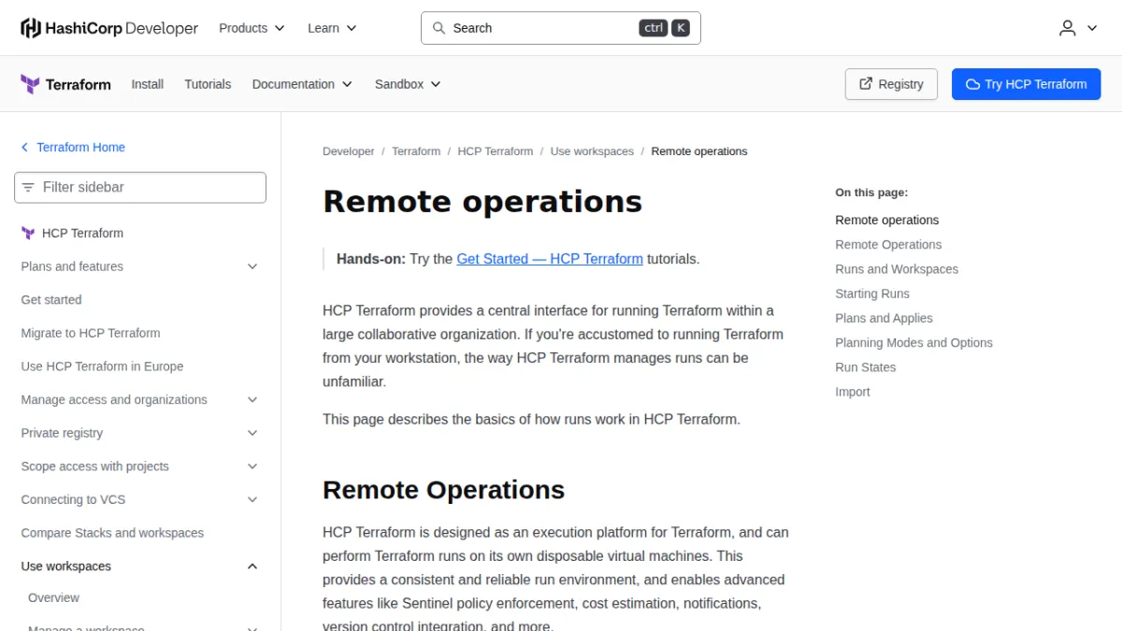The width and height of the screenshot is (1122, 631).
Task: Click the Terraform breadcrumb link
Action: [x=416, y=151]
